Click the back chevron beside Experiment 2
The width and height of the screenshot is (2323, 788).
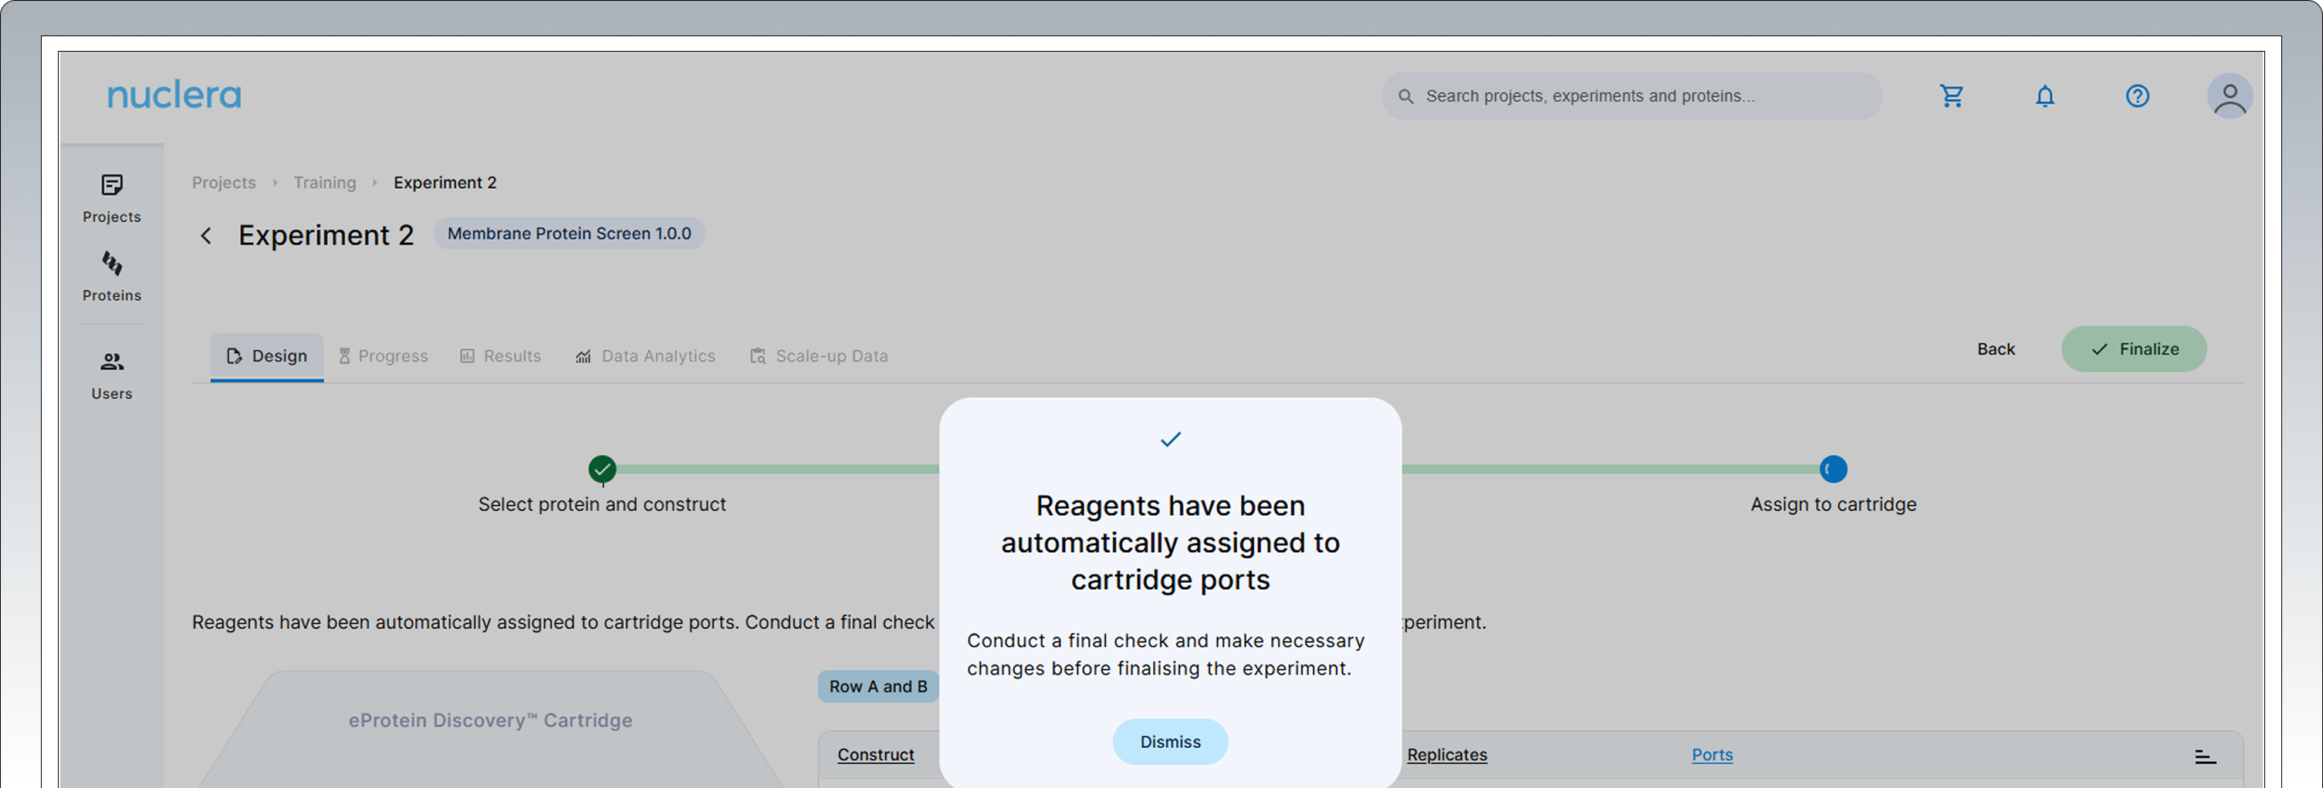coord(205,236)
